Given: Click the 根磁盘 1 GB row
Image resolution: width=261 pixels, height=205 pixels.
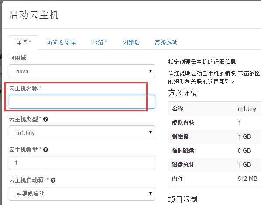Looking at the screenshot, I should point(215,137).
